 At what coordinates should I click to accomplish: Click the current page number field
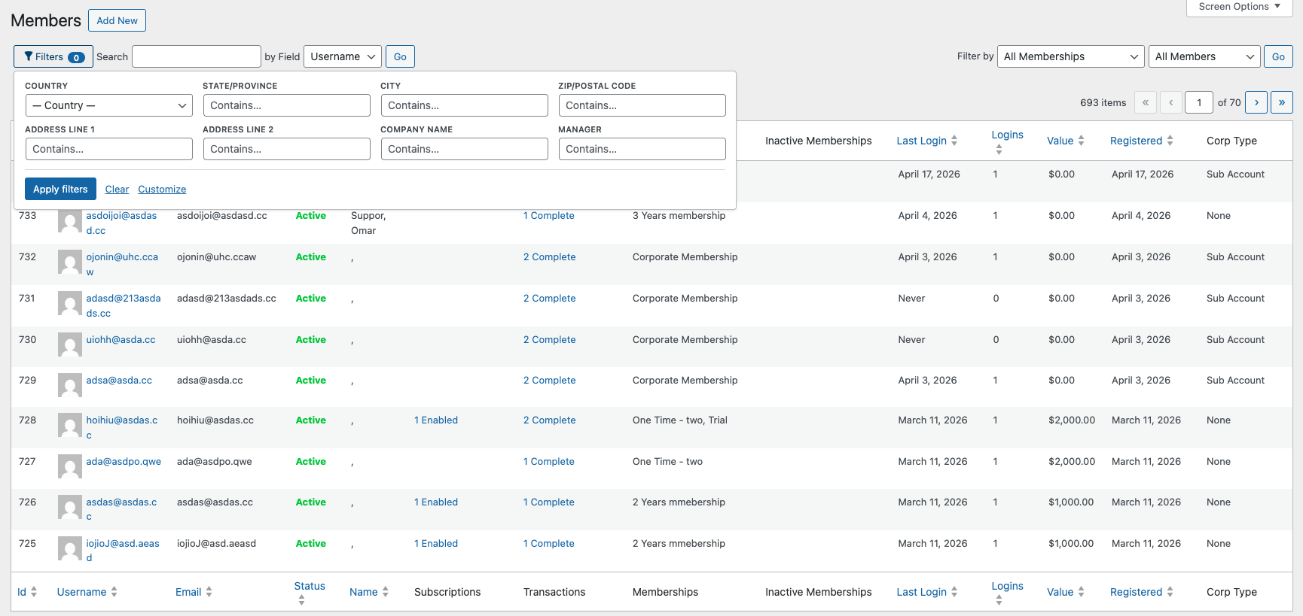(x=1199, y=102)
